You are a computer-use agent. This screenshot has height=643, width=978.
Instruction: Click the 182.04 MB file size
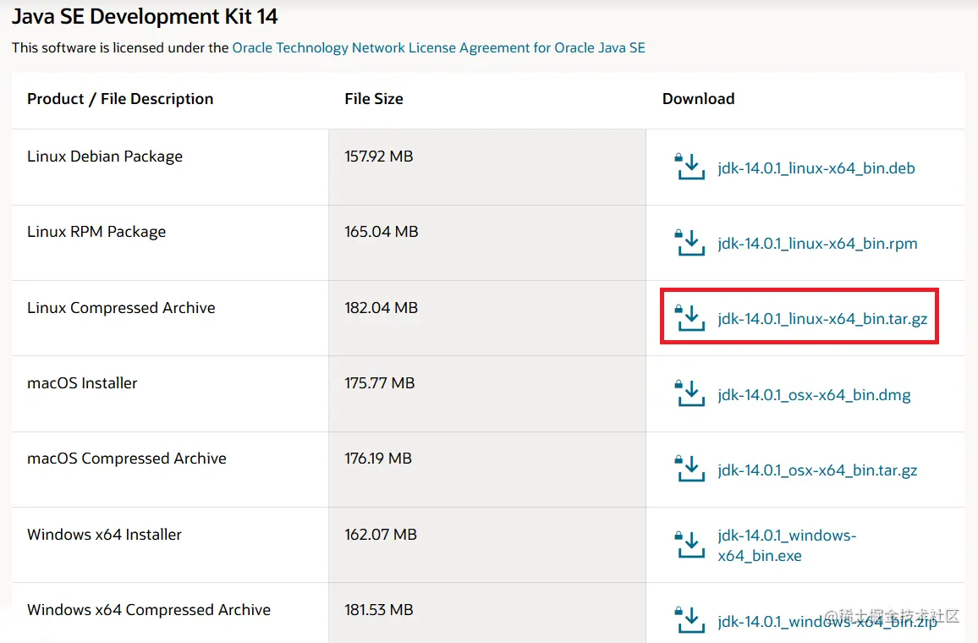(381, 308)
